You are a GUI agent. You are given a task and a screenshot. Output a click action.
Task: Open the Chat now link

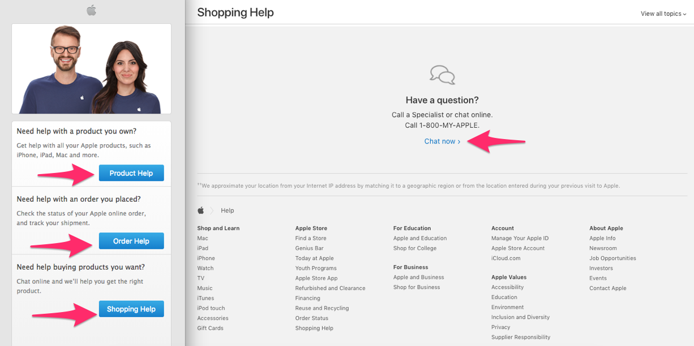coord(442,141)
